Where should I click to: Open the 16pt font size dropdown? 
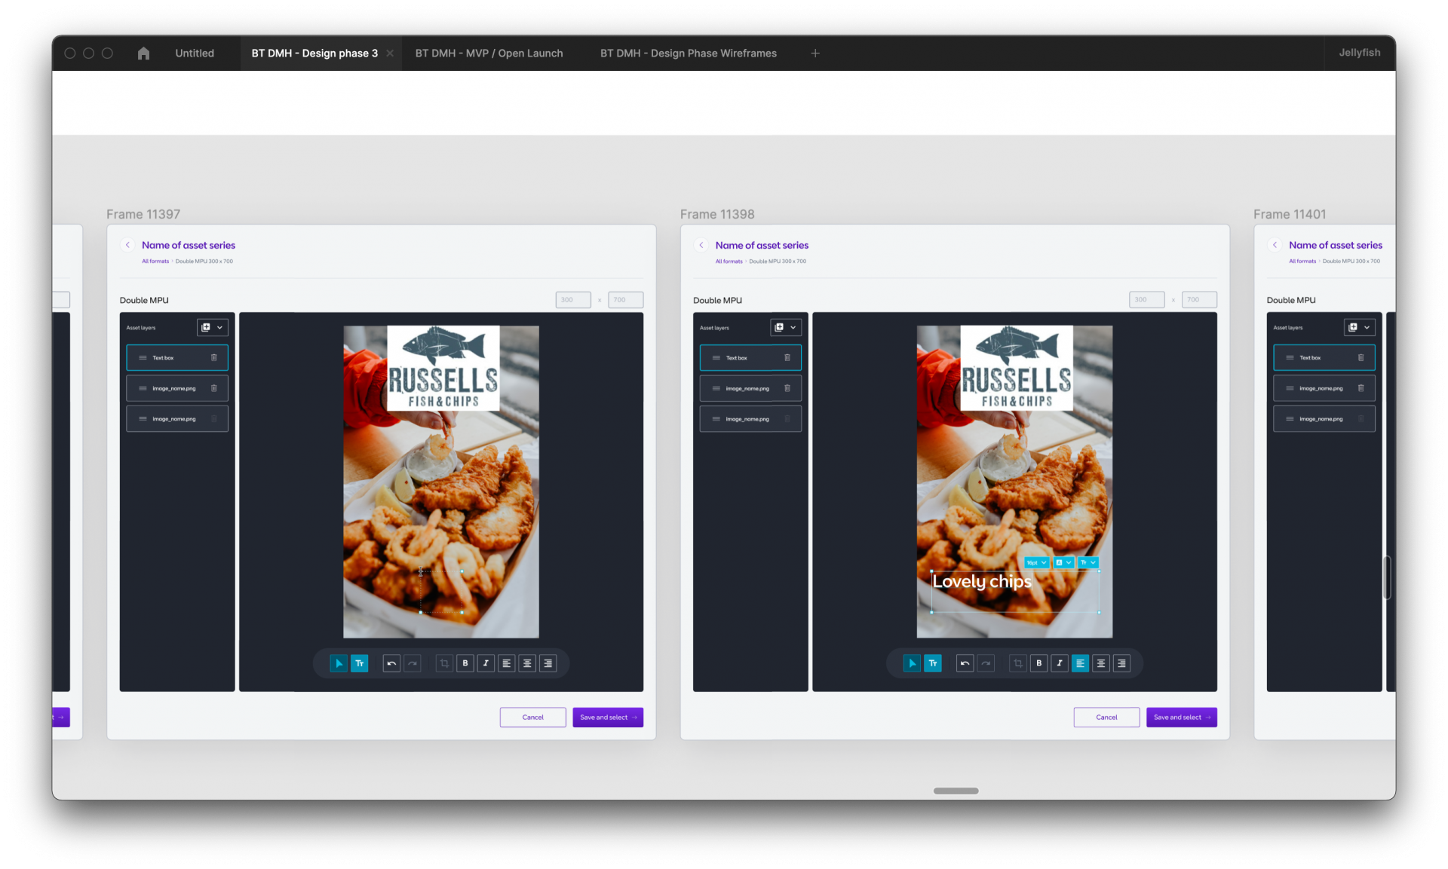pos(1036,562)
